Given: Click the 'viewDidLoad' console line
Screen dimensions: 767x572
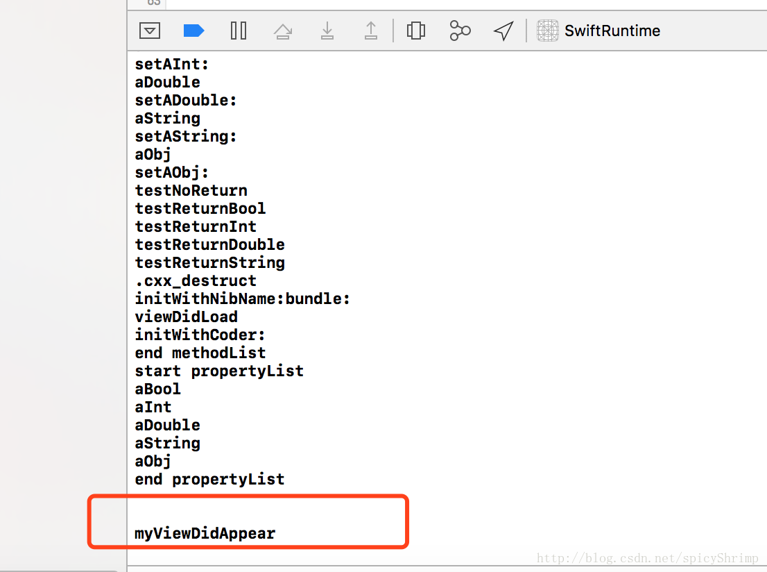Looking at the screenshot, I should click(187, 317).
